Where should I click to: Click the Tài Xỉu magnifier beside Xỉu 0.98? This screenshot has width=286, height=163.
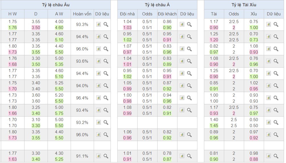[x=276, y=156]
